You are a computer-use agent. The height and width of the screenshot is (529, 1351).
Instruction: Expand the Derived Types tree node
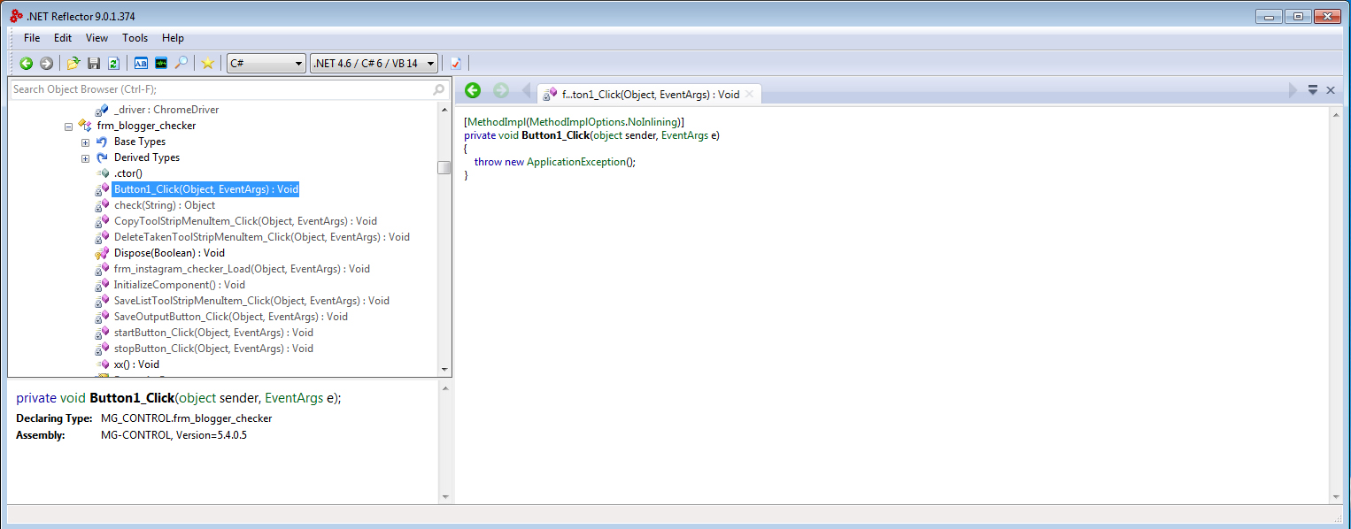[85, 158]
